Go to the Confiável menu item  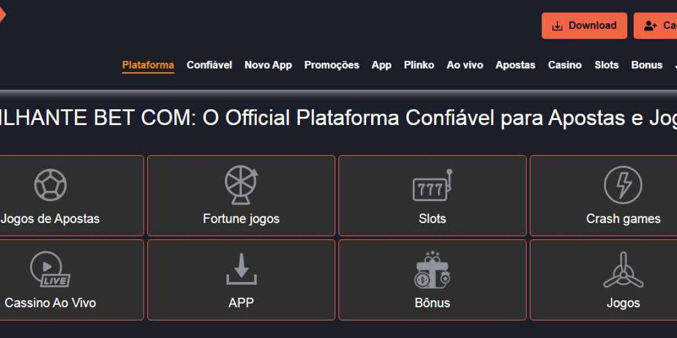pyautogui.click(x=209, y=65)
